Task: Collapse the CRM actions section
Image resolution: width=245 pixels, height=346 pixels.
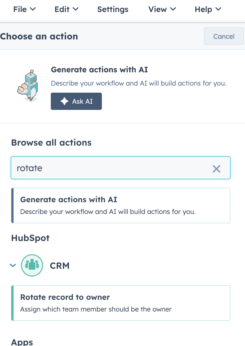Action: coord(13,265)
